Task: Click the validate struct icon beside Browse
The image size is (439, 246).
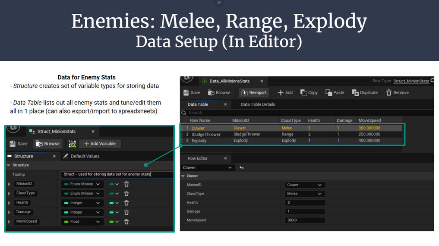Action: tap(72, 144)
